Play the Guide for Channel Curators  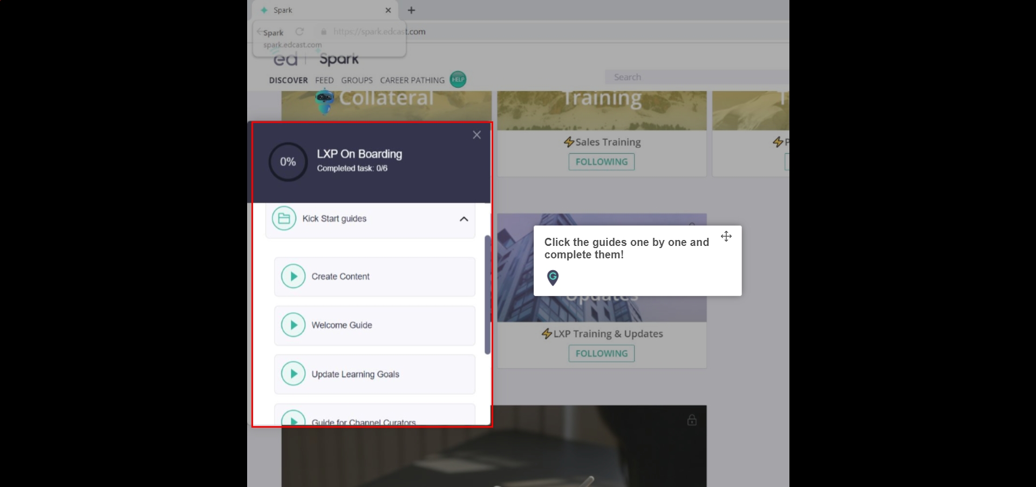tap(293, 419)
